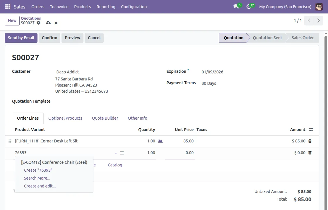Open the apps grid menu

pyautogui.click(x=7, y=6)
